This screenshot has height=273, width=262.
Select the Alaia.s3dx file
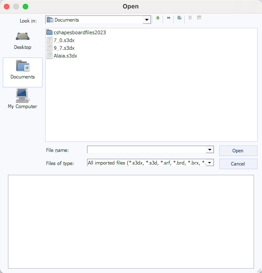click(62, 56)
